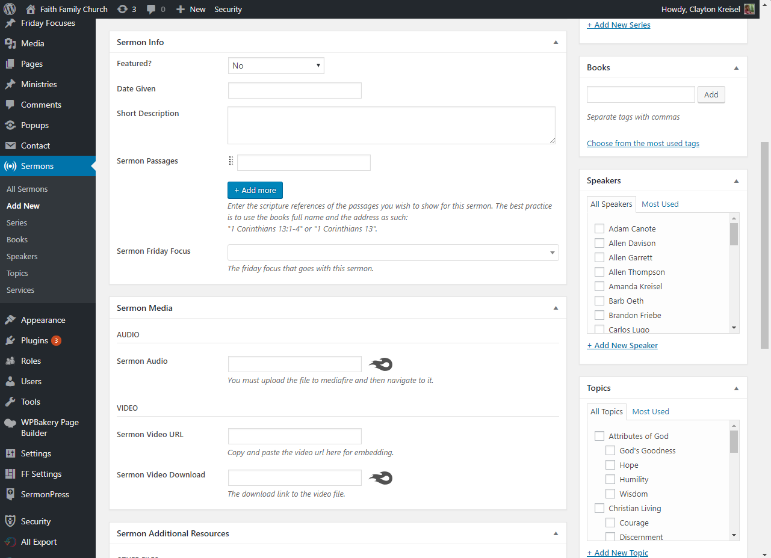Click the Comments icon in sidebar
This screenshot has height=558, width=771.
pyautogui.click(x=10, y=105)
